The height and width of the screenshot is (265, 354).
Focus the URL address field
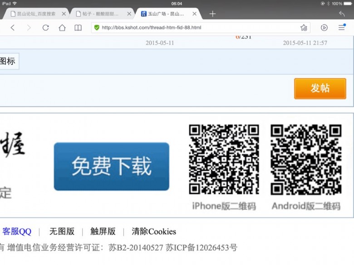[x=195, y=28]
